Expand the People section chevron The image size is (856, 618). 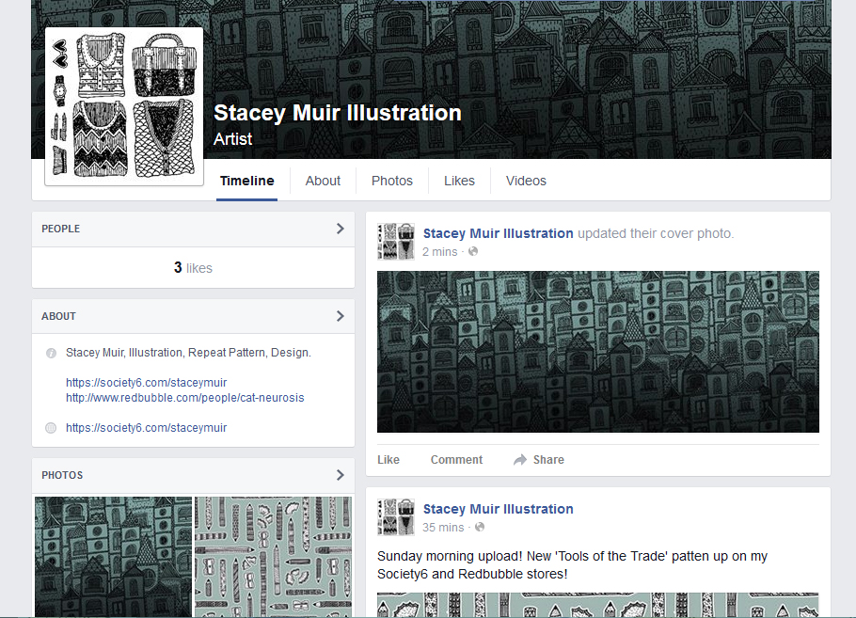pyautogui.click(x=341, y=229)
